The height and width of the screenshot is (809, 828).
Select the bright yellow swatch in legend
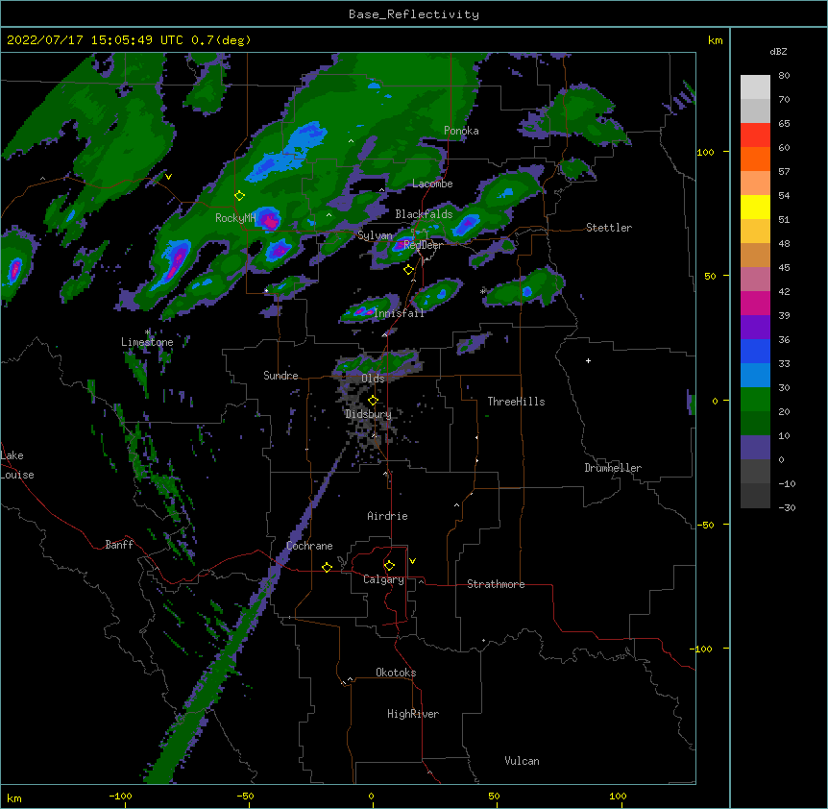coord(755,207)
